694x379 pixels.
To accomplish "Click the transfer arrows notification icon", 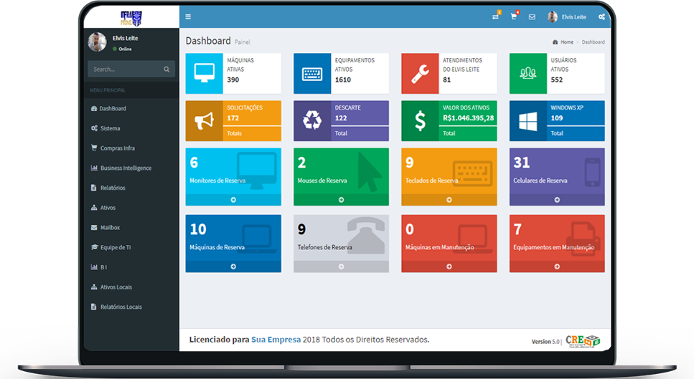I will click(495, 16).
